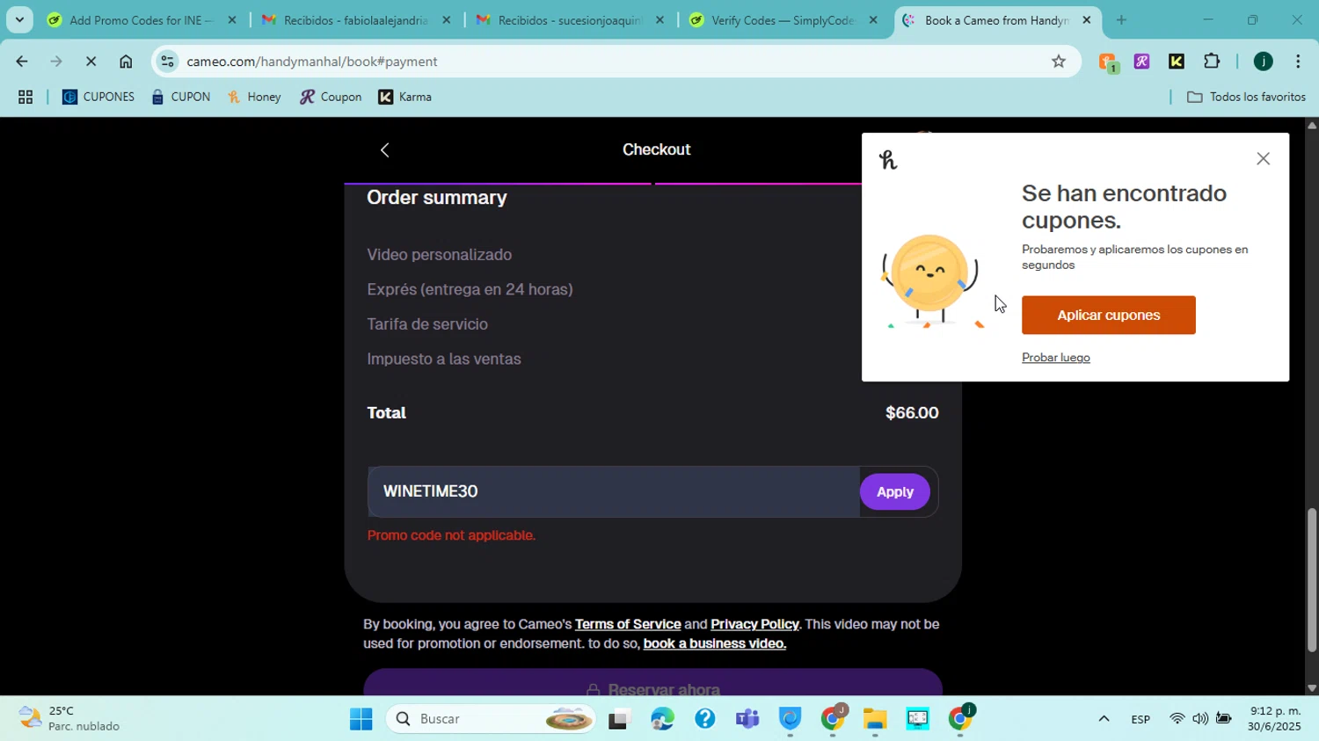Viewport: 1319px width, 741px height.
Task: Click the home icon in browser toolbar
Action: 126,62
